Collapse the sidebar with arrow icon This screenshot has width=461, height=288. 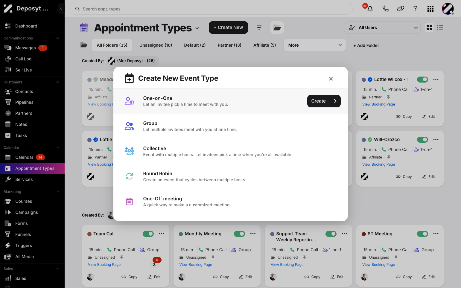[x=61, y=8]
